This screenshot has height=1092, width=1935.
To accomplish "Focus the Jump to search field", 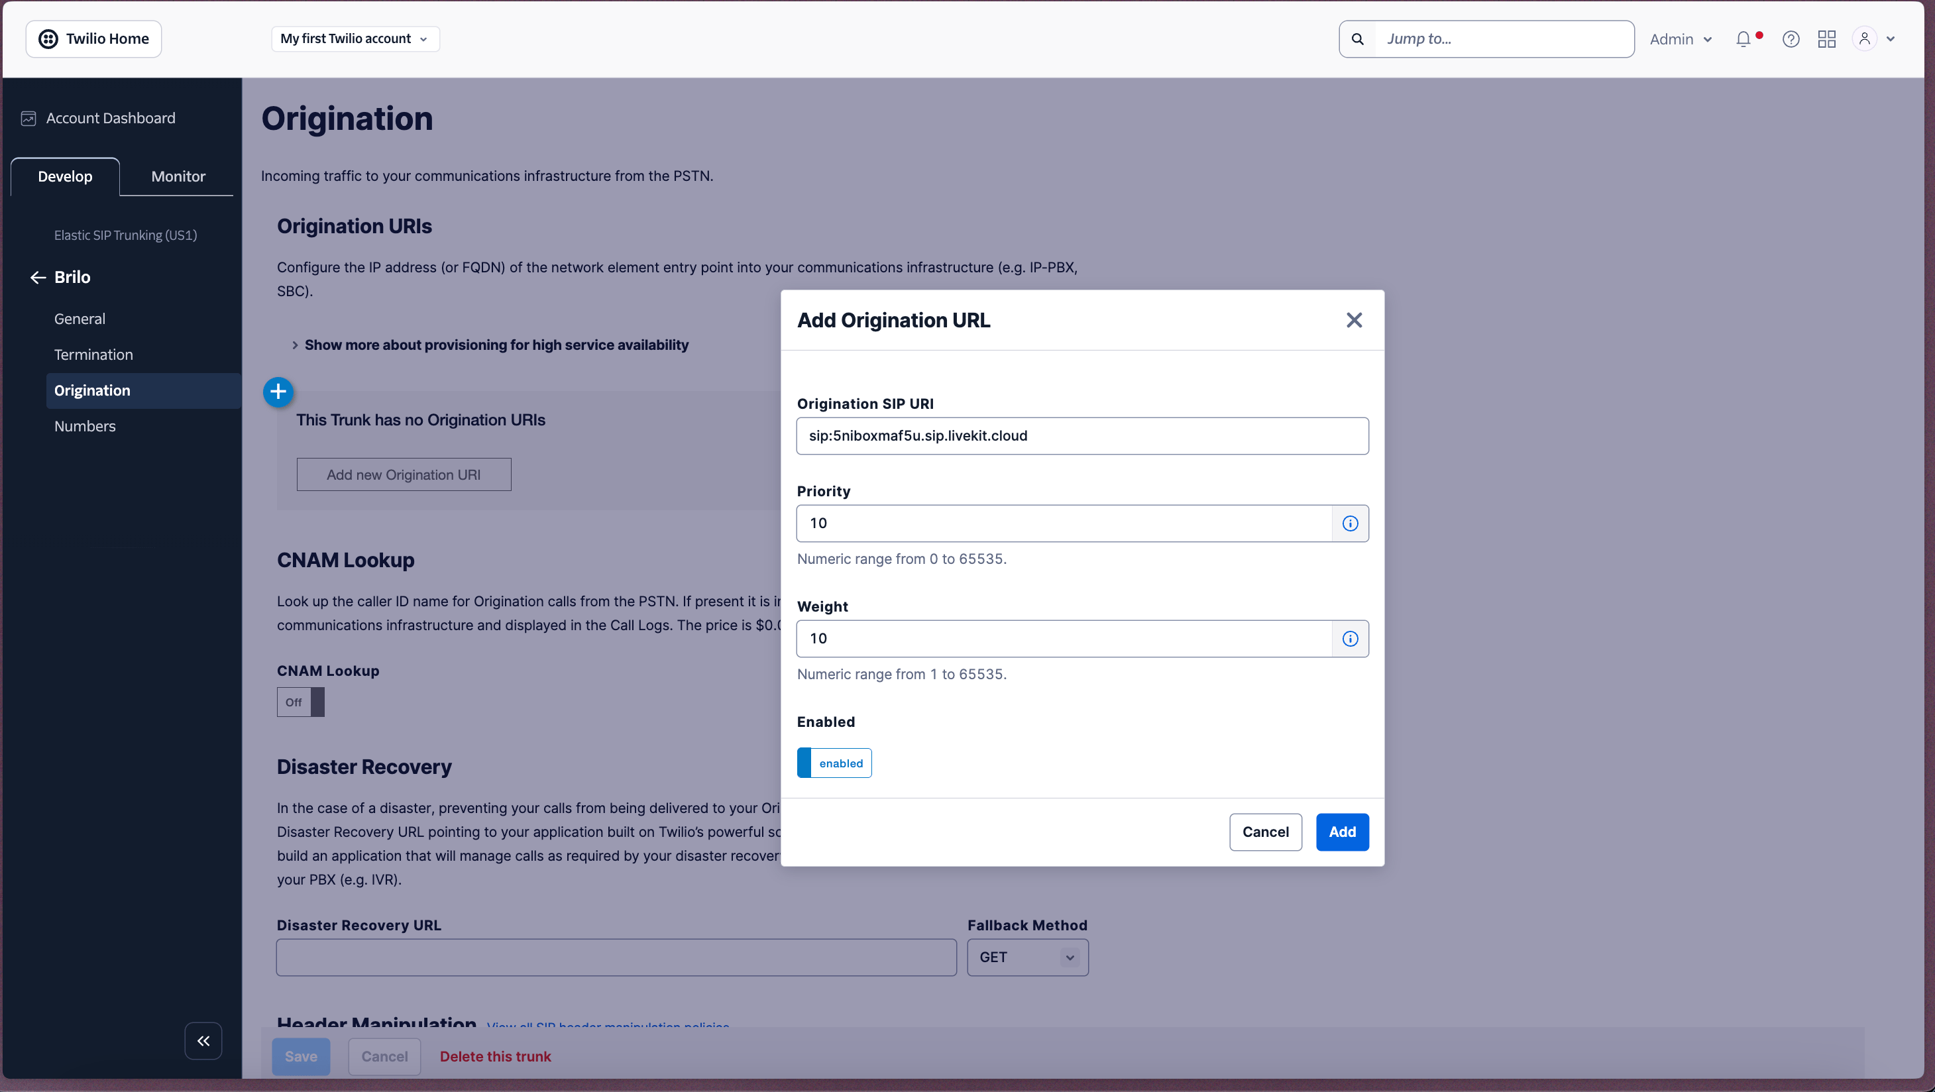I will [1504, 39].
